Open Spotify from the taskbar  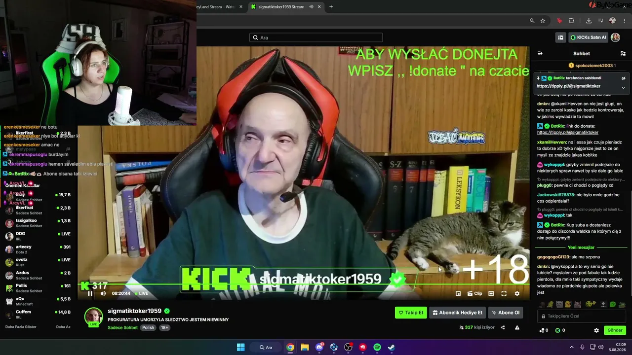[x=377, y=347]
